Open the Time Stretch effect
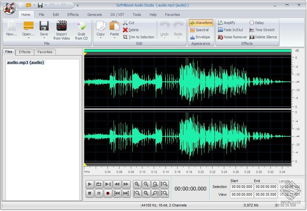307x211 pixels. tap(263, 30)
